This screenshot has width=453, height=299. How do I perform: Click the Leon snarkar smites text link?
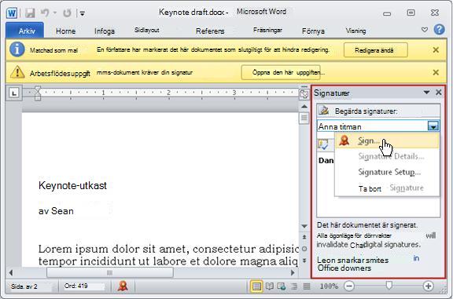tap(353, 261)
